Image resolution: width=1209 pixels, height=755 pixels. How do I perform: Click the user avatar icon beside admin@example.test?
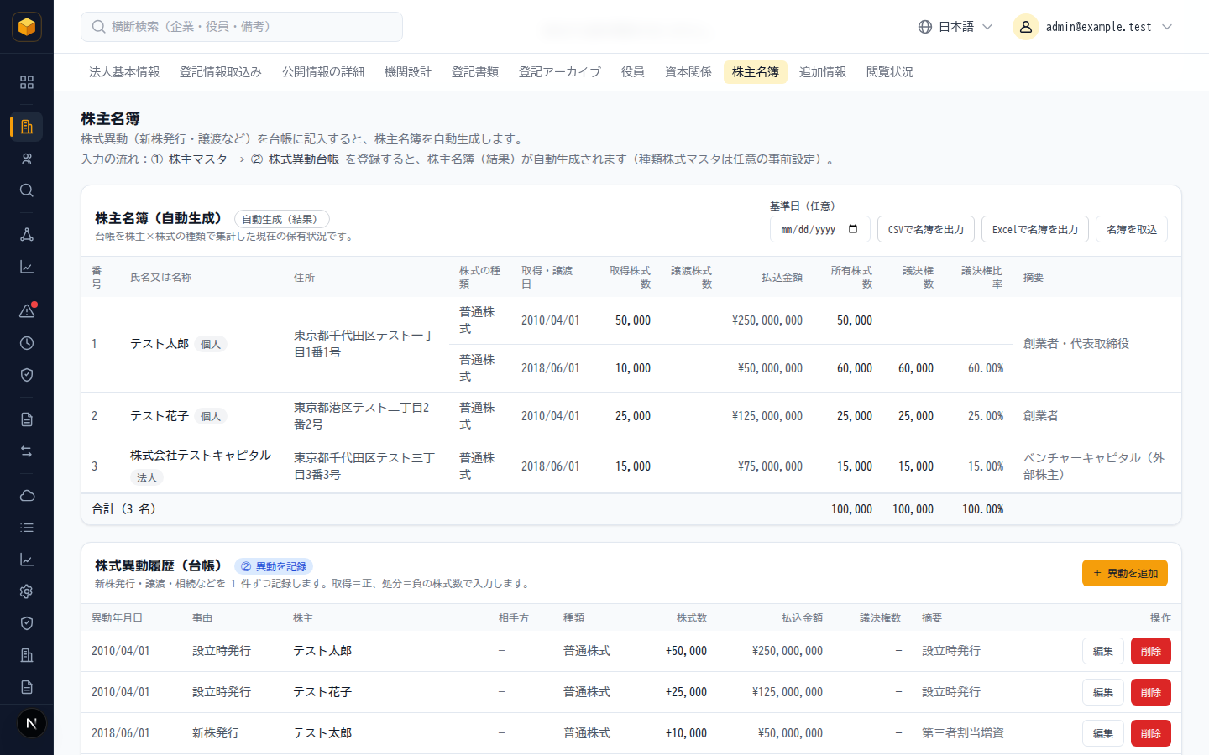point(1026,27)
